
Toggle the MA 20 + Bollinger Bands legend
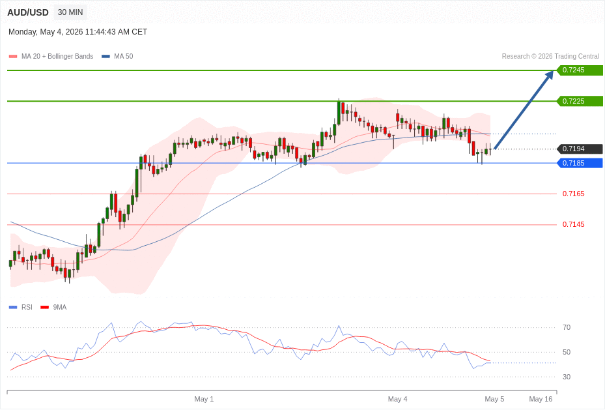[x=51, y=56]
